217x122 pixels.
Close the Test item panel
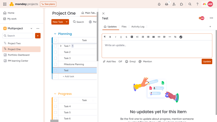(103, 13)
